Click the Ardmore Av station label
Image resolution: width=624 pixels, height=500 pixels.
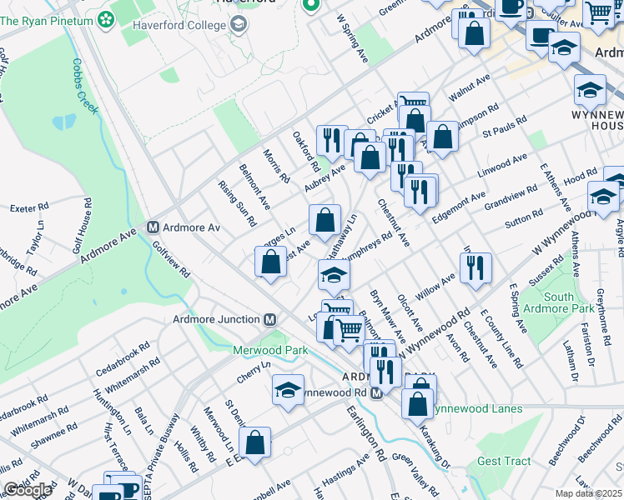click(x=191, y=227)
